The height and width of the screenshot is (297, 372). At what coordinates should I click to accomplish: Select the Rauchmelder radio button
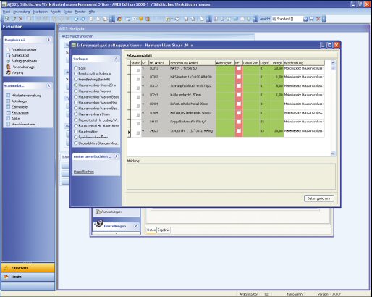75,132
